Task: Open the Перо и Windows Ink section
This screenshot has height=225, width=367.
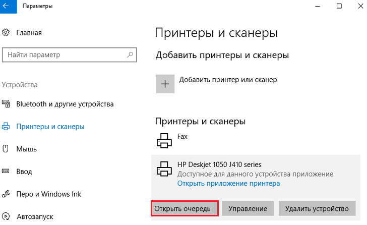Action: (48, 194)
